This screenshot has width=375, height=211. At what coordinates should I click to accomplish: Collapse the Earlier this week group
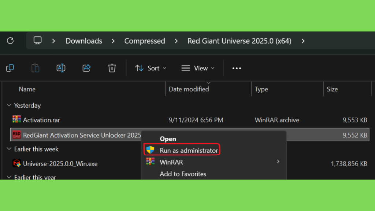[x=9, y=149]
